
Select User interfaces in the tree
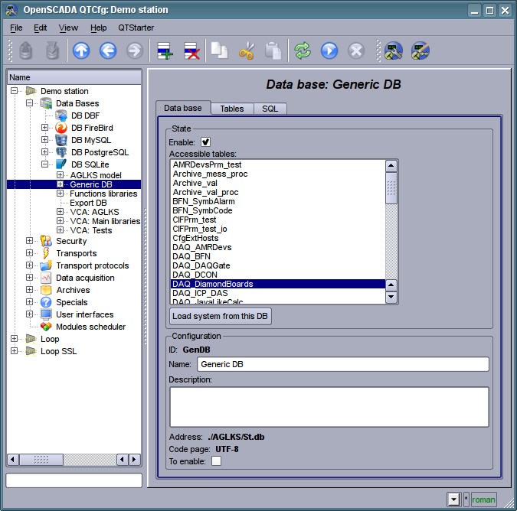point(85,314)
